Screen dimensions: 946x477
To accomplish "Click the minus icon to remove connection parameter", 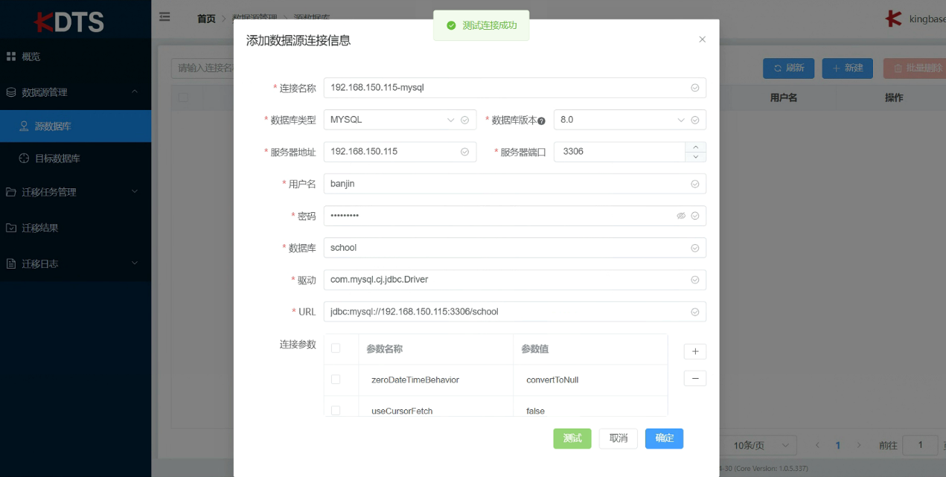I will (694, 378).
